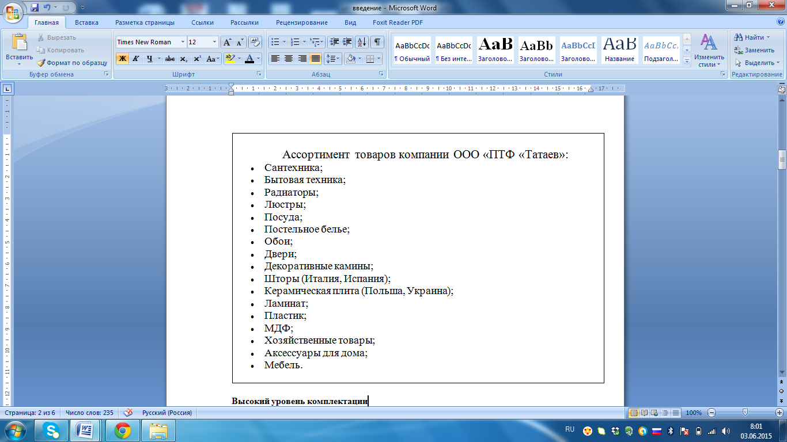The height and width of the screenshot is (442, 787).
Task: Open the Times New Roman font dropdown
Action: pyautogui.click(x=183, y=42)
